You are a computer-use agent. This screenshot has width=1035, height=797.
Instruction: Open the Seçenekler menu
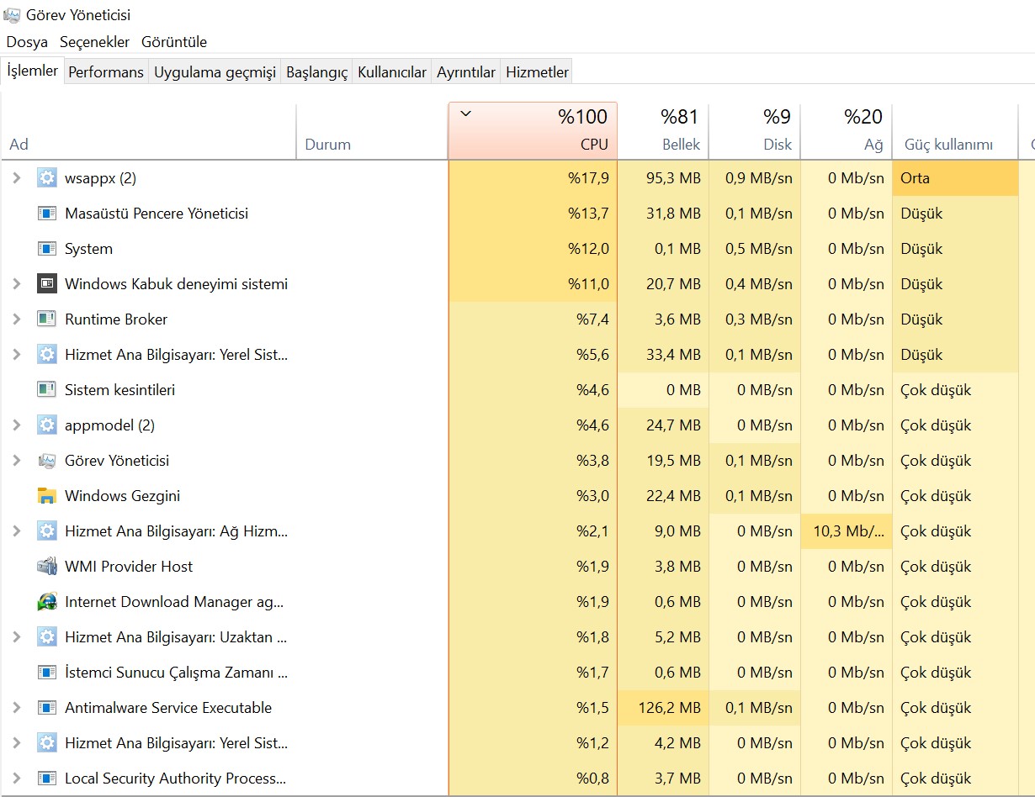point(94,42)
